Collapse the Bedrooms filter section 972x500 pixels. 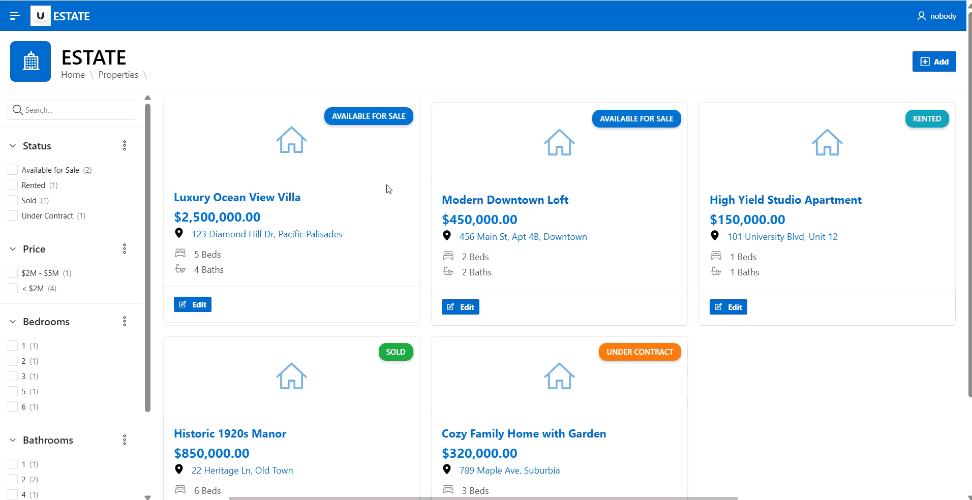(x=13, y=322)
